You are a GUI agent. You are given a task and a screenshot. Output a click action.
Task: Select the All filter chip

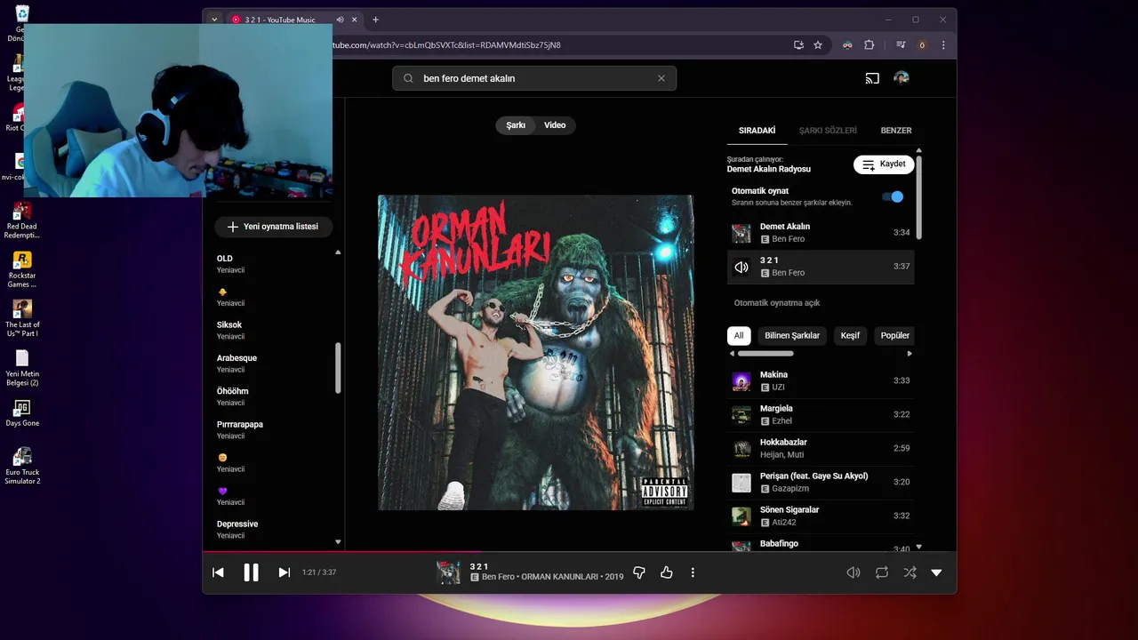[x=738, y=335]
